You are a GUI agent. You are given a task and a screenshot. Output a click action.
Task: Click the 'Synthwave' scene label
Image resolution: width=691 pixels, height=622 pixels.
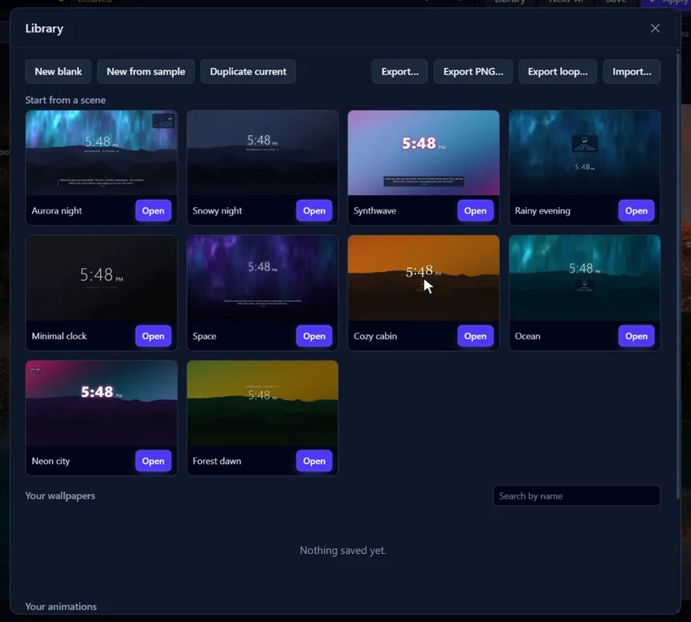375,210
